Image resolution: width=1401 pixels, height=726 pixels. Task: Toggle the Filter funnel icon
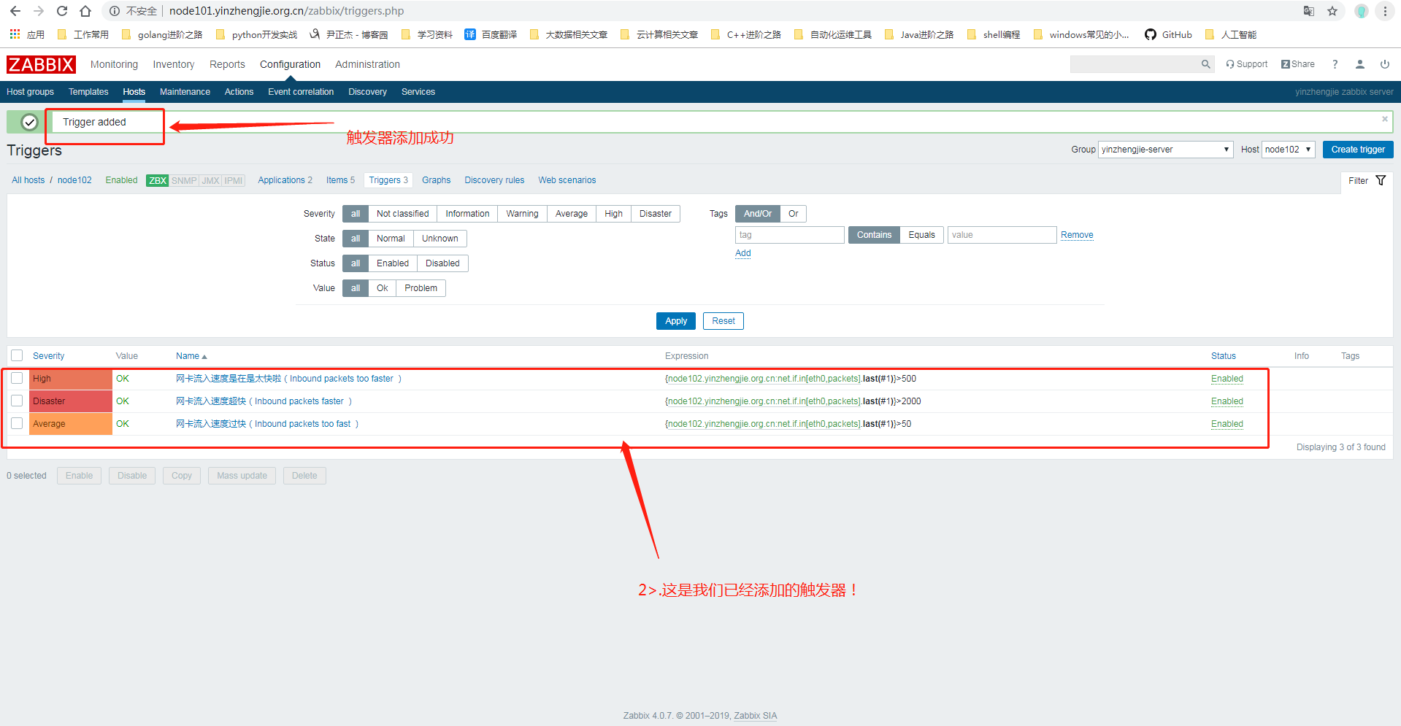[1381, 180]
